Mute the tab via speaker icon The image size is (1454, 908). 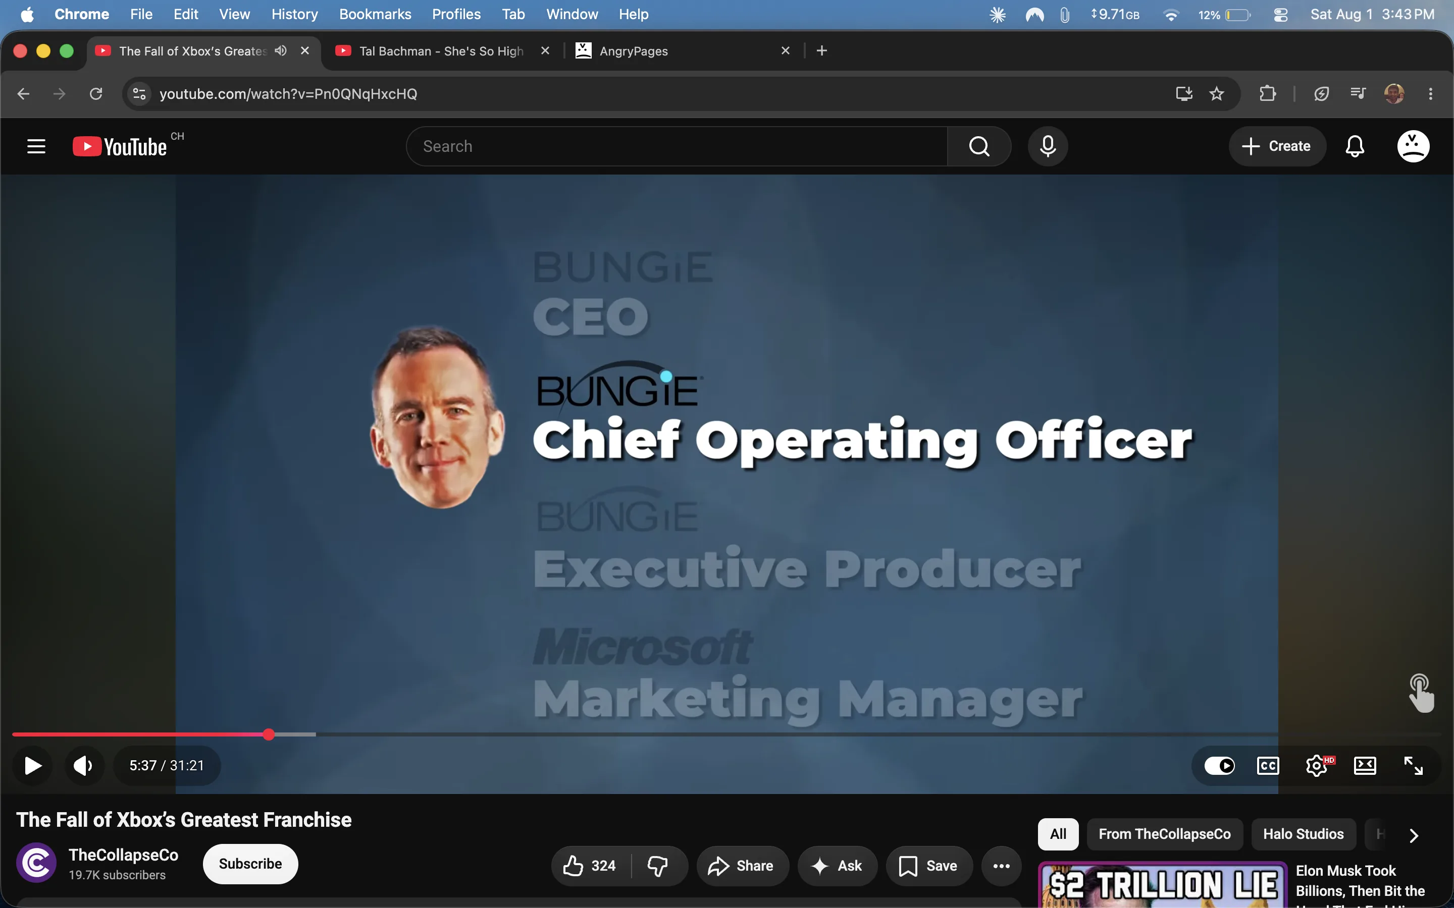[281, 50]
